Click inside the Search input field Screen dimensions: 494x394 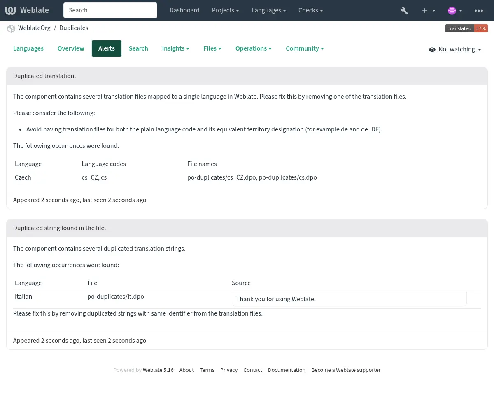[110, 10]
